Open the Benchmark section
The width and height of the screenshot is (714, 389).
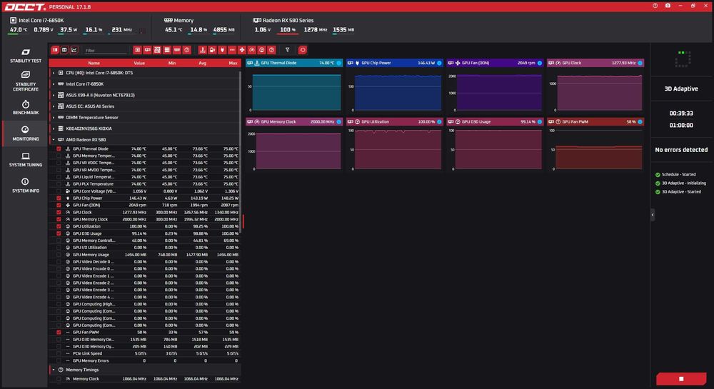[x=26, y=107]
